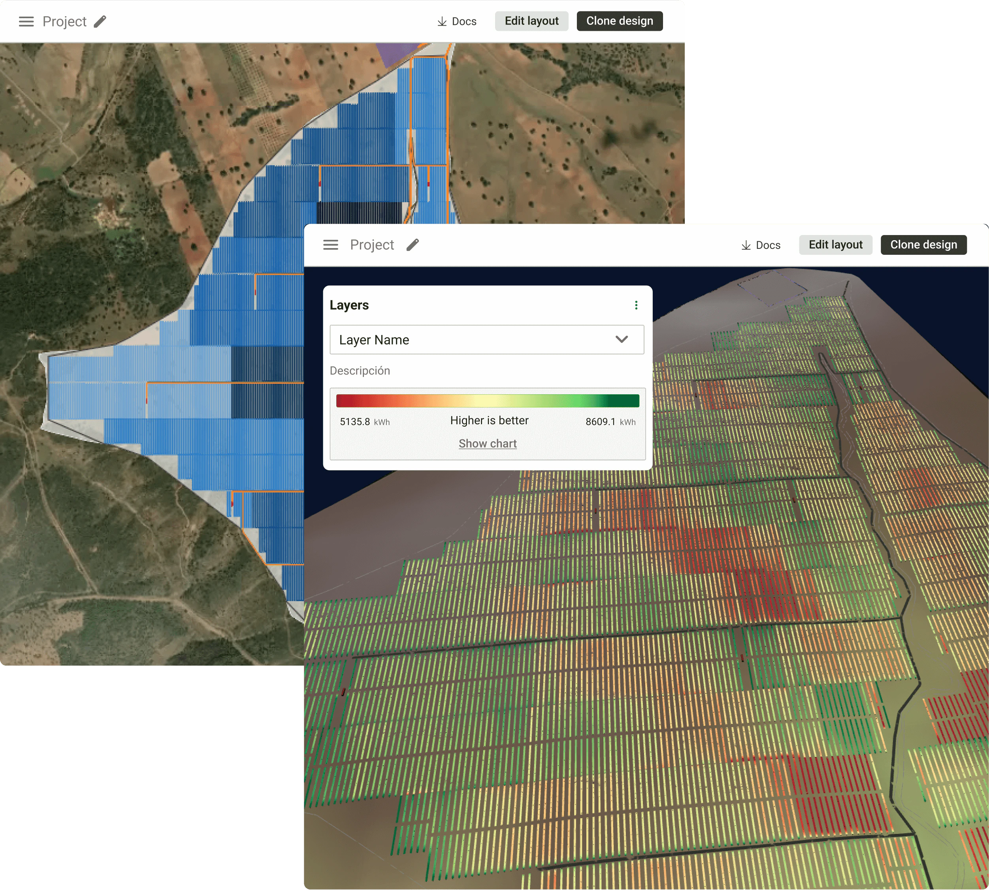This screenshot has height=890, width=989.
Task: Click Clone design in front window
Action: pos(923,245)
